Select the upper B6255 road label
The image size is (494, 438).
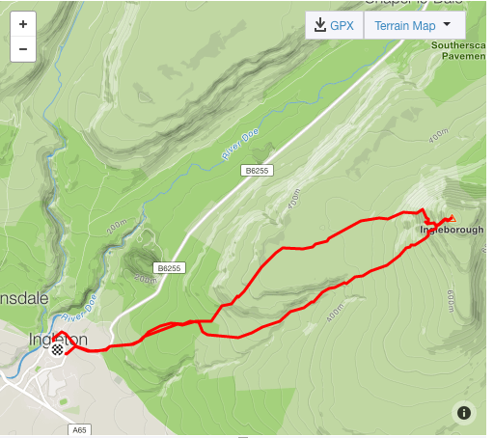(x=257, y=171)
